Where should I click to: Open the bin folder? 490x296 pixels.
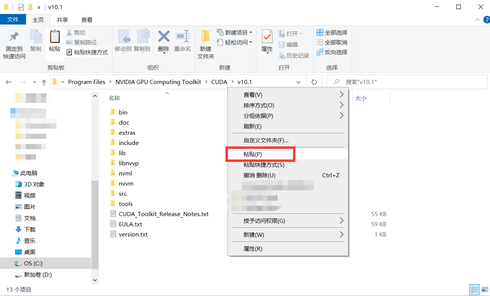(x=123, y=112)
